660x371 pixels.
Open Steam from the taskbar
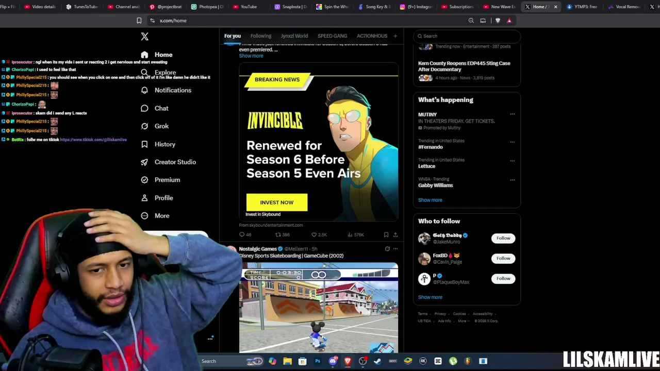[377, 361]
